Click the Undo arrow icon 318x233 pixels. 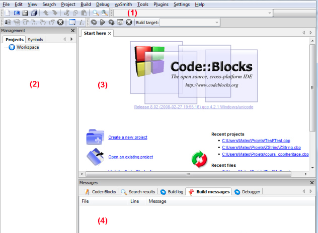[46, 13]
